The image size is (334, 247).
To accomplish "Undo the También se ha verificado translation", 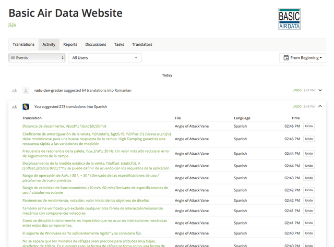I will [309, 211].
